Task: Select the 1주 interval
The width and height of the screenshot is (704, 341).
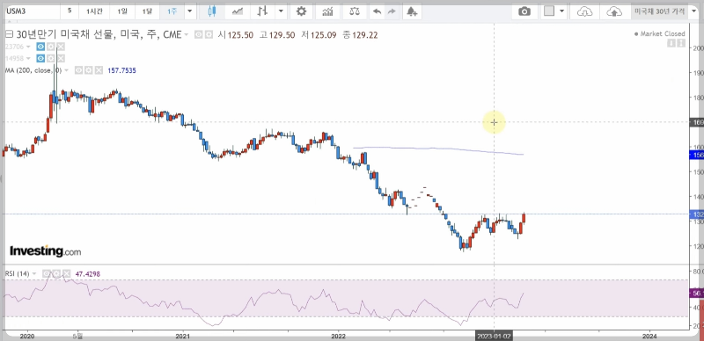Action: click(172, 11)
